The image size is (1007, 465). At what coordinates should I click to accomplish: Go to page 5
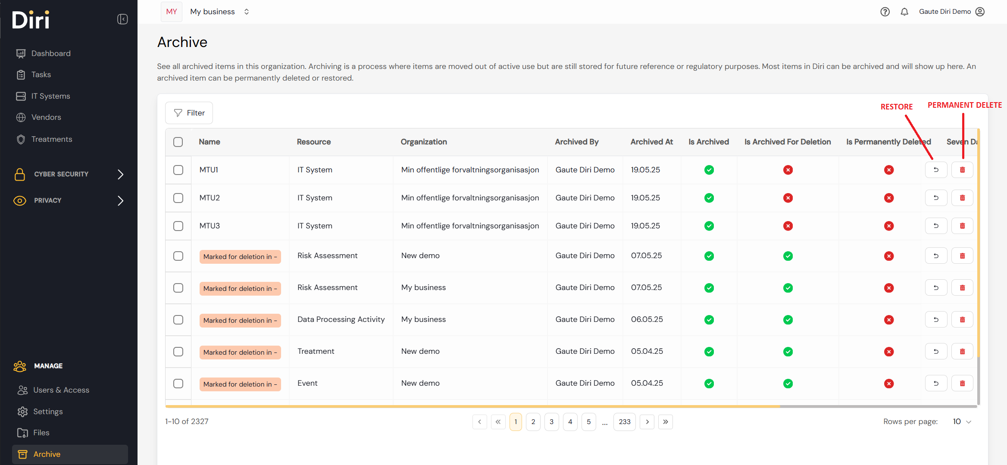pos(588,422)
